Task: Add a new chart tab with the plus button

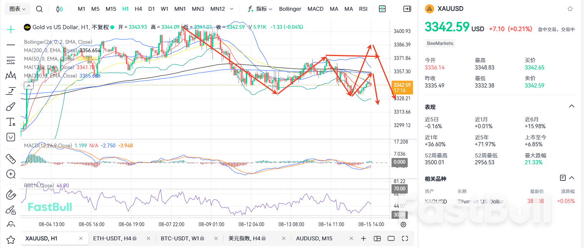Action: (363, 238)
